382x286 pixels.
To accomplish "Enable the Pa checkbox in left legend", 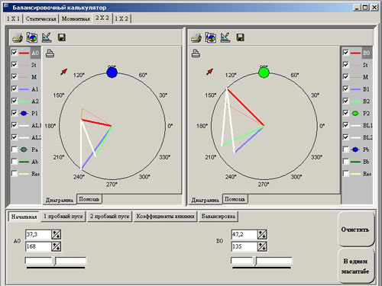I will pos(15,149).
